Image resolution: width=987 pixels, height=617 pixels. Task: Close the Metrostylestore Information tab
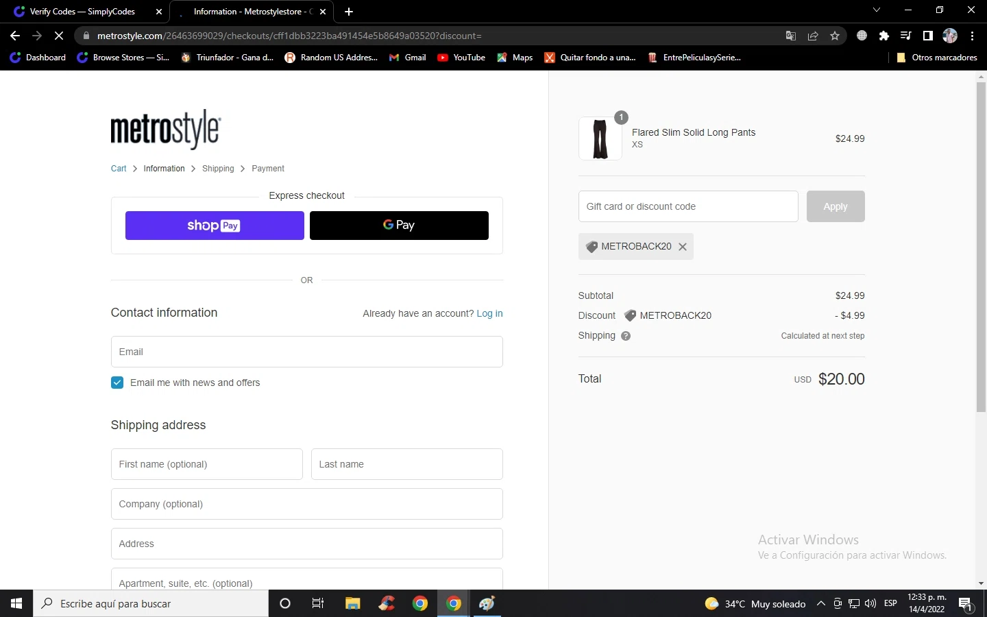323,12
